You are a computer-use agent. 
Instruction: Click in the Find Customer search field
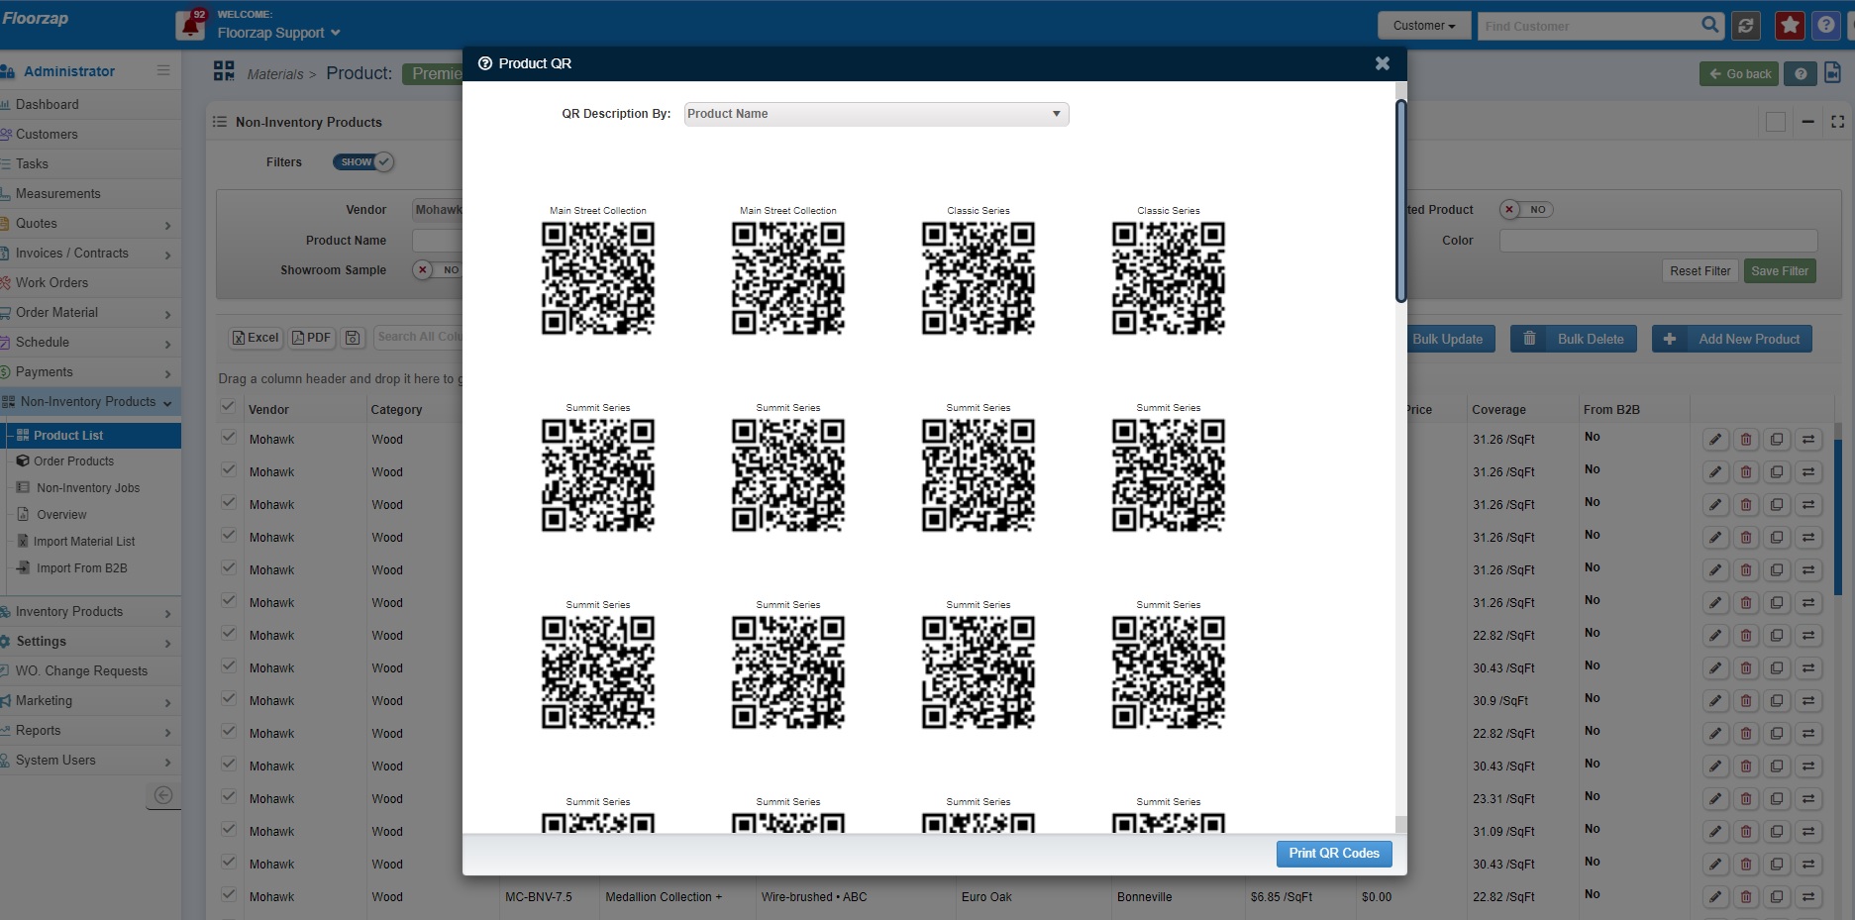pyautogui.click(x=1589, y=26)
